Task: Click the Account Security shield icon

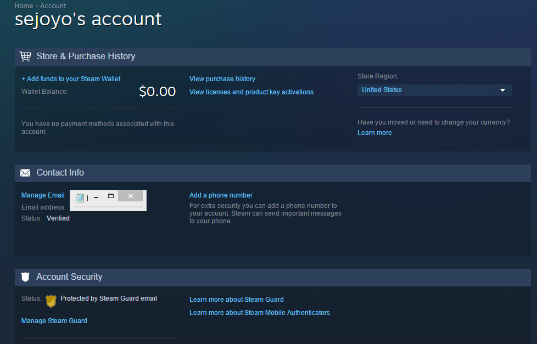Action: 25,277
